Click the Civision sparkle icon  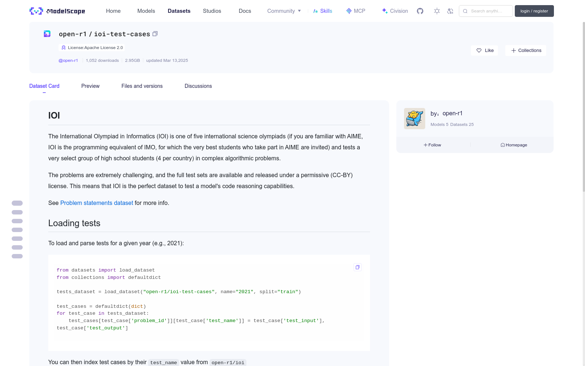(385, 11)
